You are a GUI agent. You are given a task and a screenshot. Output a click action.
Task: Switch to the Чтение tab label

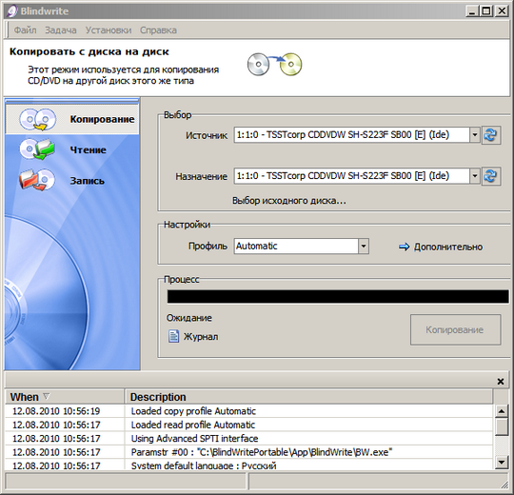88,149
